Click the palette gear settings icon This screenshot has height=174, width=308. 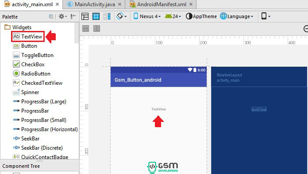[x=63, y=16]
